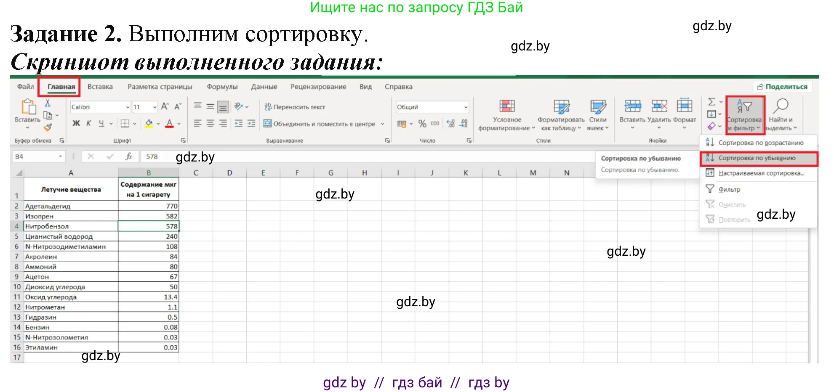Open the Условное форматирование tool
Image resolution: width=834 pixels, height=392 pixels.
coord(507,116)
